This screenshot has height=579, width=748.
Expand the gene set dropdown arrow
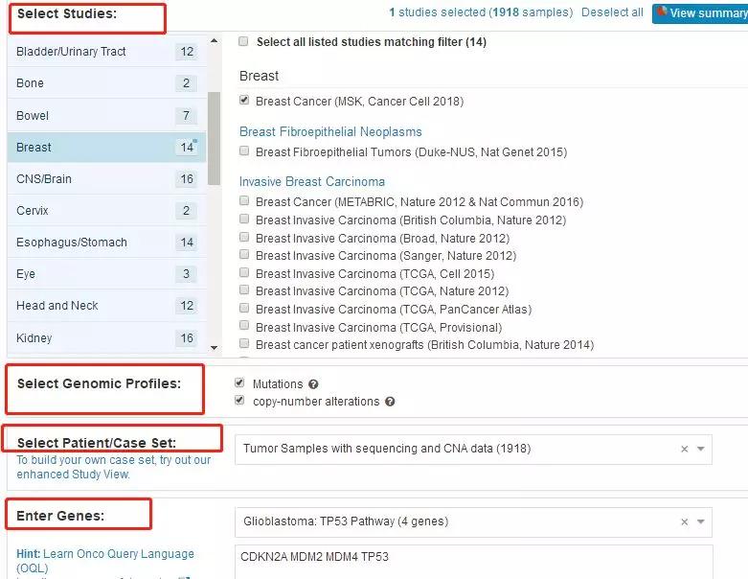[x=701, y=522]
